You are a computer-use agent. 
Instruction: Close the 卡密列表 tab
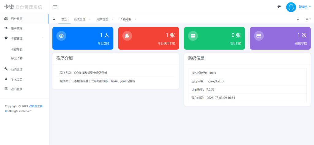pyautogui.click(x=136, y=19)
